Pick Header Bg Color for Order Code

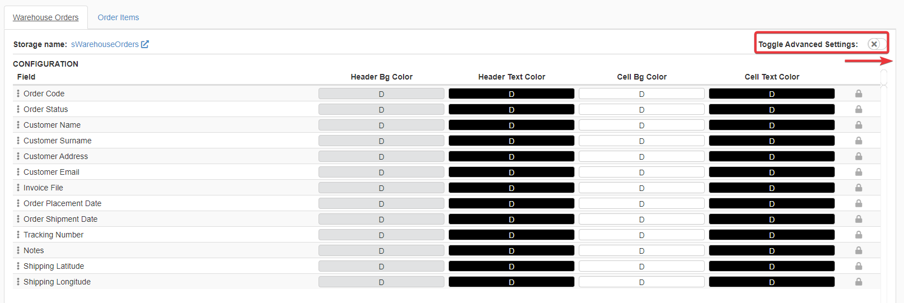tap(381, 94)
